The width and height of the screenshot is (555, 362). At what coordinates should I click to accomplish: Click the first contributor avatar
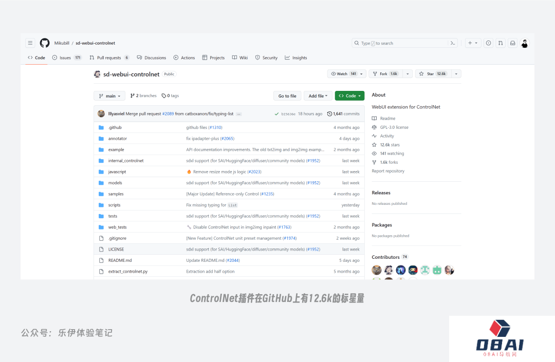coord(377,270)
